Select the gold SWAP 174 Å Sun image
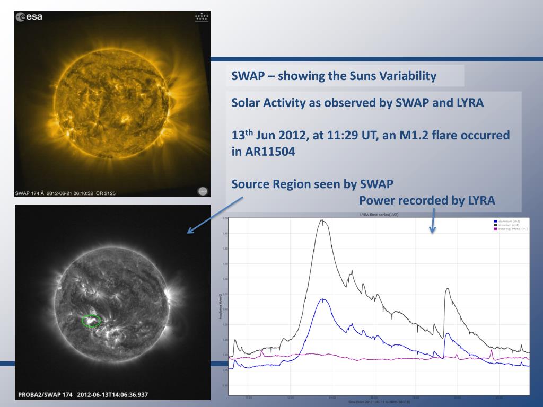Screen dimensions: 543x407 point(112,104)
